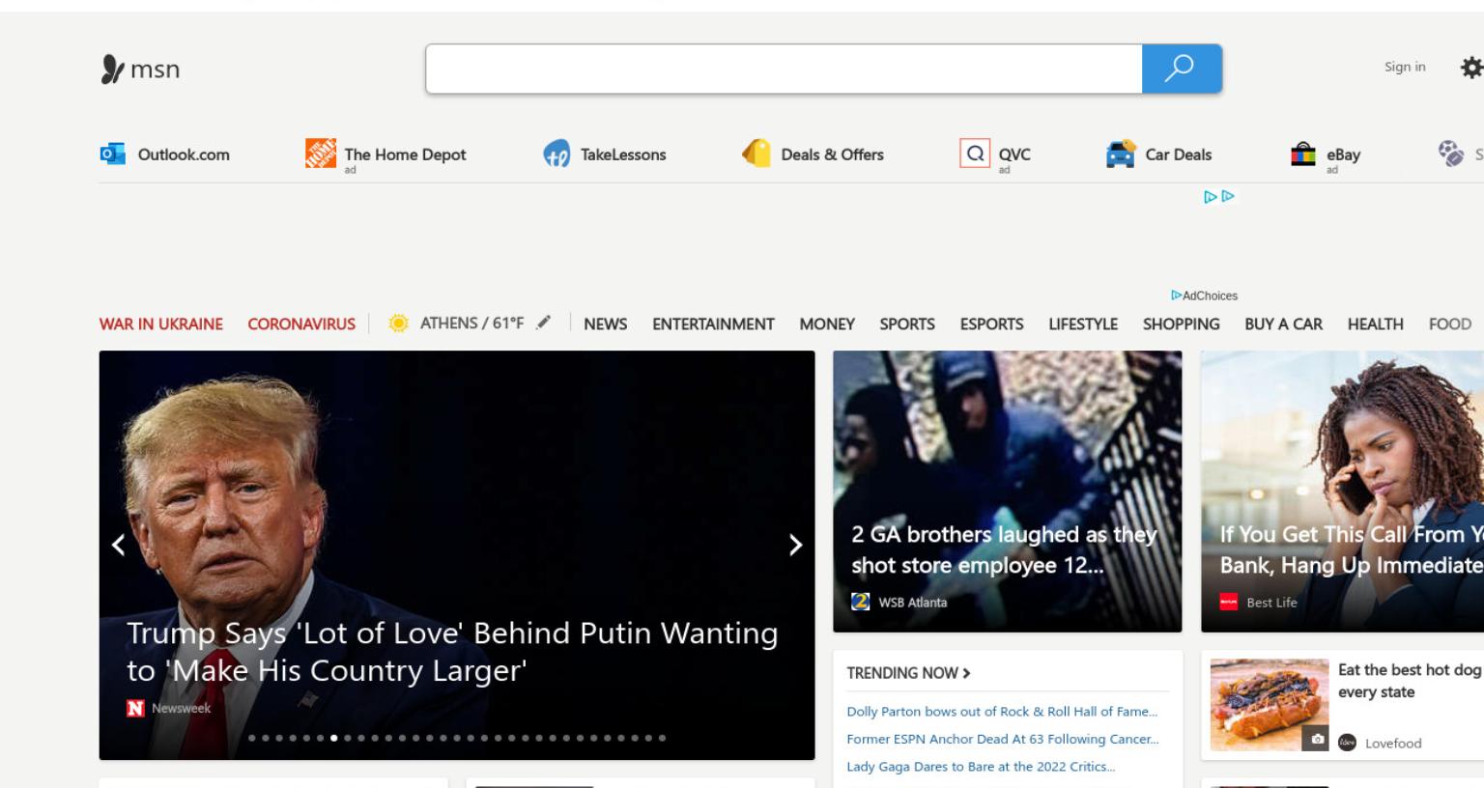Go to previous slide with left arrow

tap(119, 546)
